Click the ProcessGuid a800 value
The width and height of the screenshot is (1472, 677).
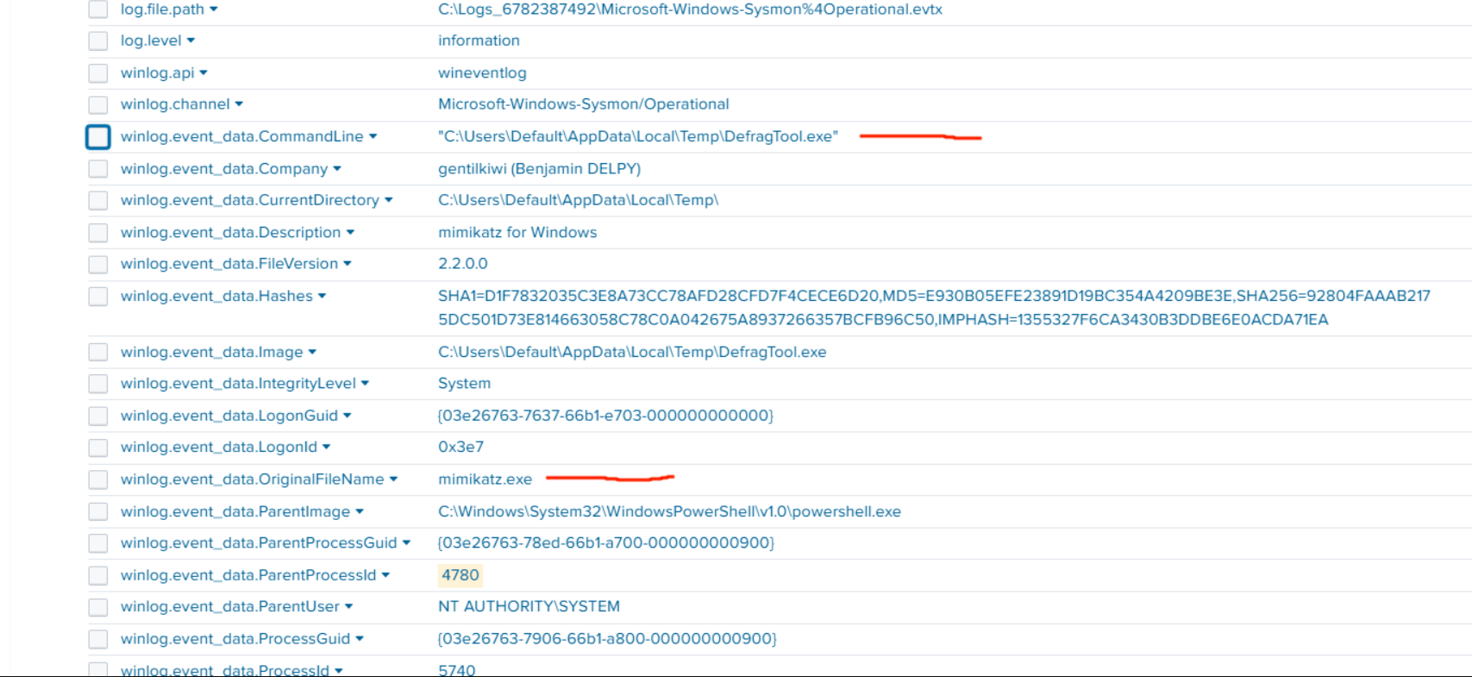(x=607, y=639)
